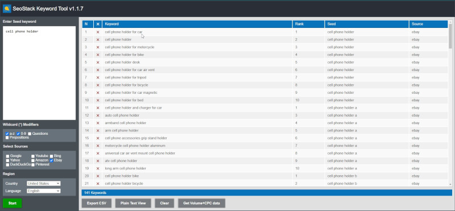Open the Language dropdown

click(x=44, y=191)
